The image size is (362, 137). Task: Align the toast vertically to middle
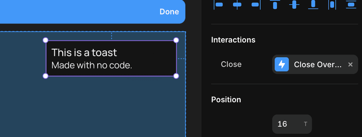pos(294,4)
